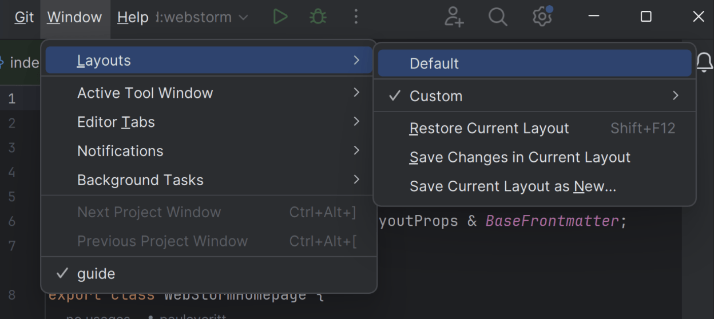This screenshot has height=319, width=714.
Task: Open the More Actions vertical dots
Action: (356, 17)
